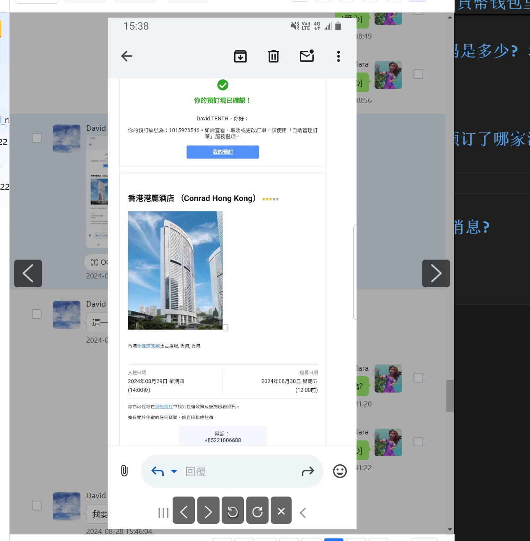Tap the back arrow in the email header
The height and width of the screenshot is (541, 530).
127,56
